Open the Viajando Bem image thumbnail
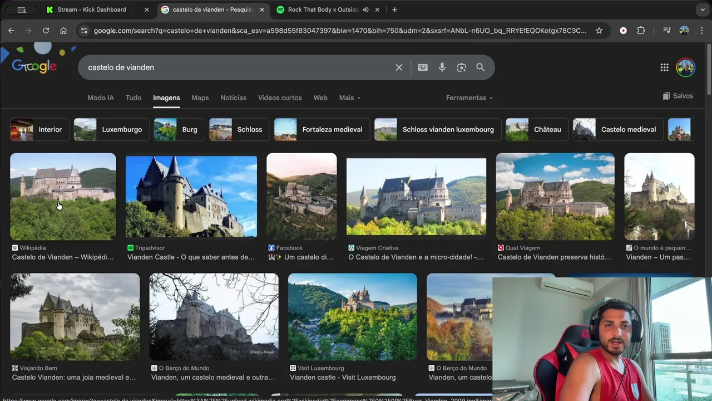The height and width of the screenshot is (401, 712). 75,317
